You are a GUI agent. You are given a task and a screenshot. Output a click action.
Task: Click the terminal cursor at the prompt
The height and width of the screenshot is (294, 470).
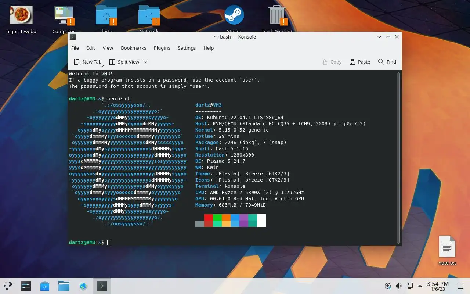pos(109,243)
